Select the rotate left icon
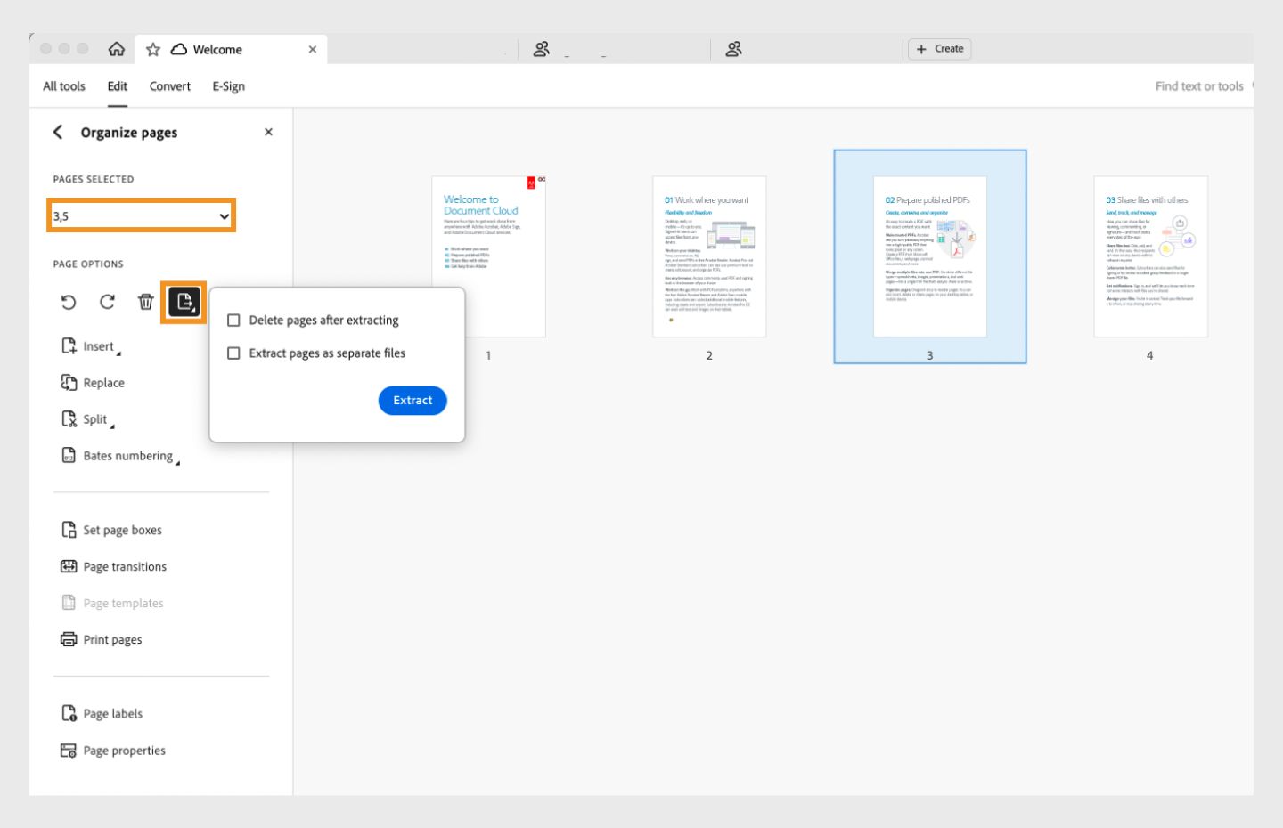 pos(68,302)
